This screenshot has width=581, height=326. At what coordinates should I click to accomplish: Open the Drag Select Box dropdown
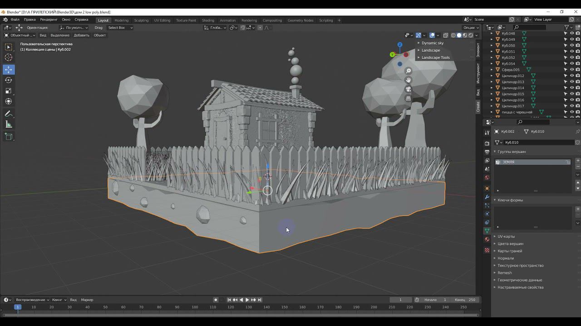pyautogui.click(x=120, y=28)
